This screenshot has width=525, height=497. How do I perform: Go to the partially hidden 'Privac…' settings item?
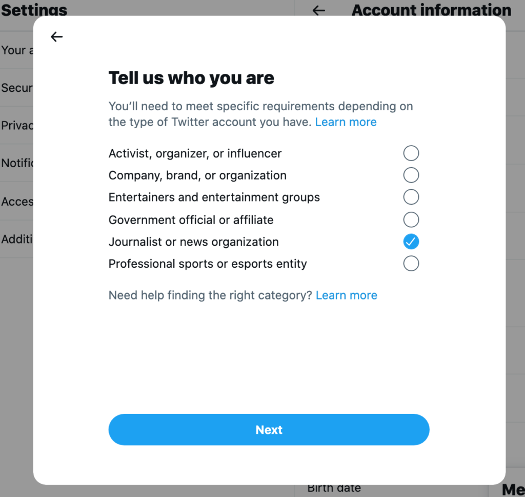click(x=16, y=126)
